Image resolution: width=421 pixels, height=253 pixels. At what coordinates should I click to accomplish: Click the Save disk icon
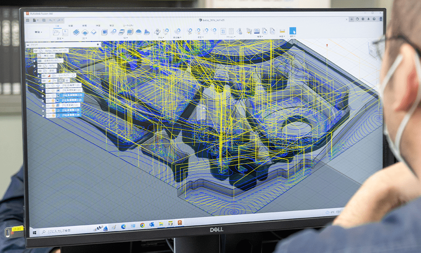[x=44, y=20]
